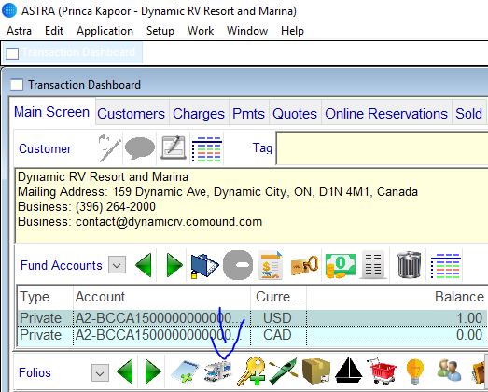Click the Fund Accounts label
488x392 pixels.
[62, 265]
